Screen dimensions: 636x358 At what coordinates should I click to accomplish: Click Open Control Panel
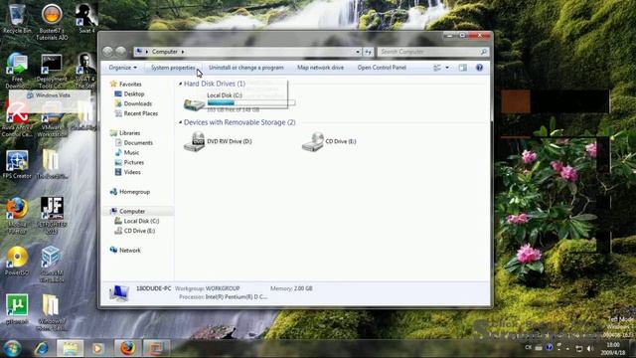click(x=382, y=68)
